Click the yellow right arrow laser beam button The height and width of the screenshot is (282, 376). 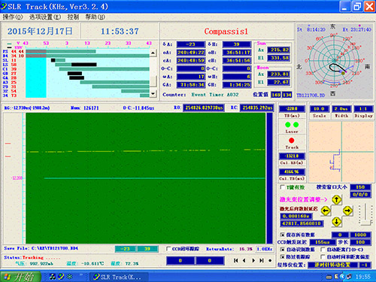[x=347, y=211]
